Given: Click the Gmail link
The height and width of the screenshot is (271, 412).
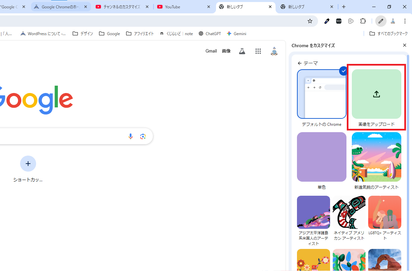Looking at the screenshot, I should tap(211, 51).
